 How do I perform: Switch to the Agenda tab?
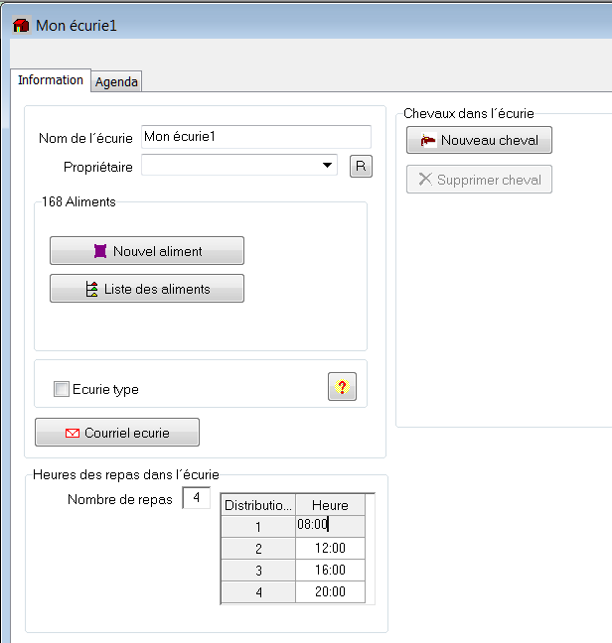(x=116, y=81)
